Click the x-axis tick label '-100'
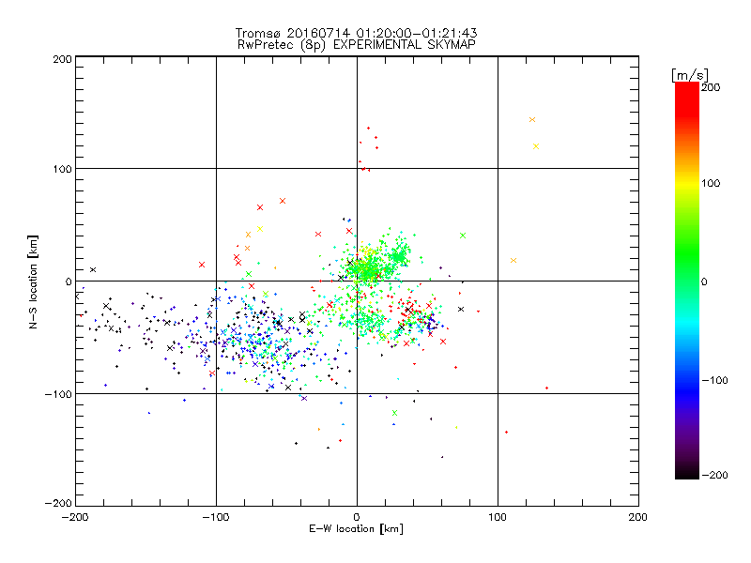 point(216,517)
